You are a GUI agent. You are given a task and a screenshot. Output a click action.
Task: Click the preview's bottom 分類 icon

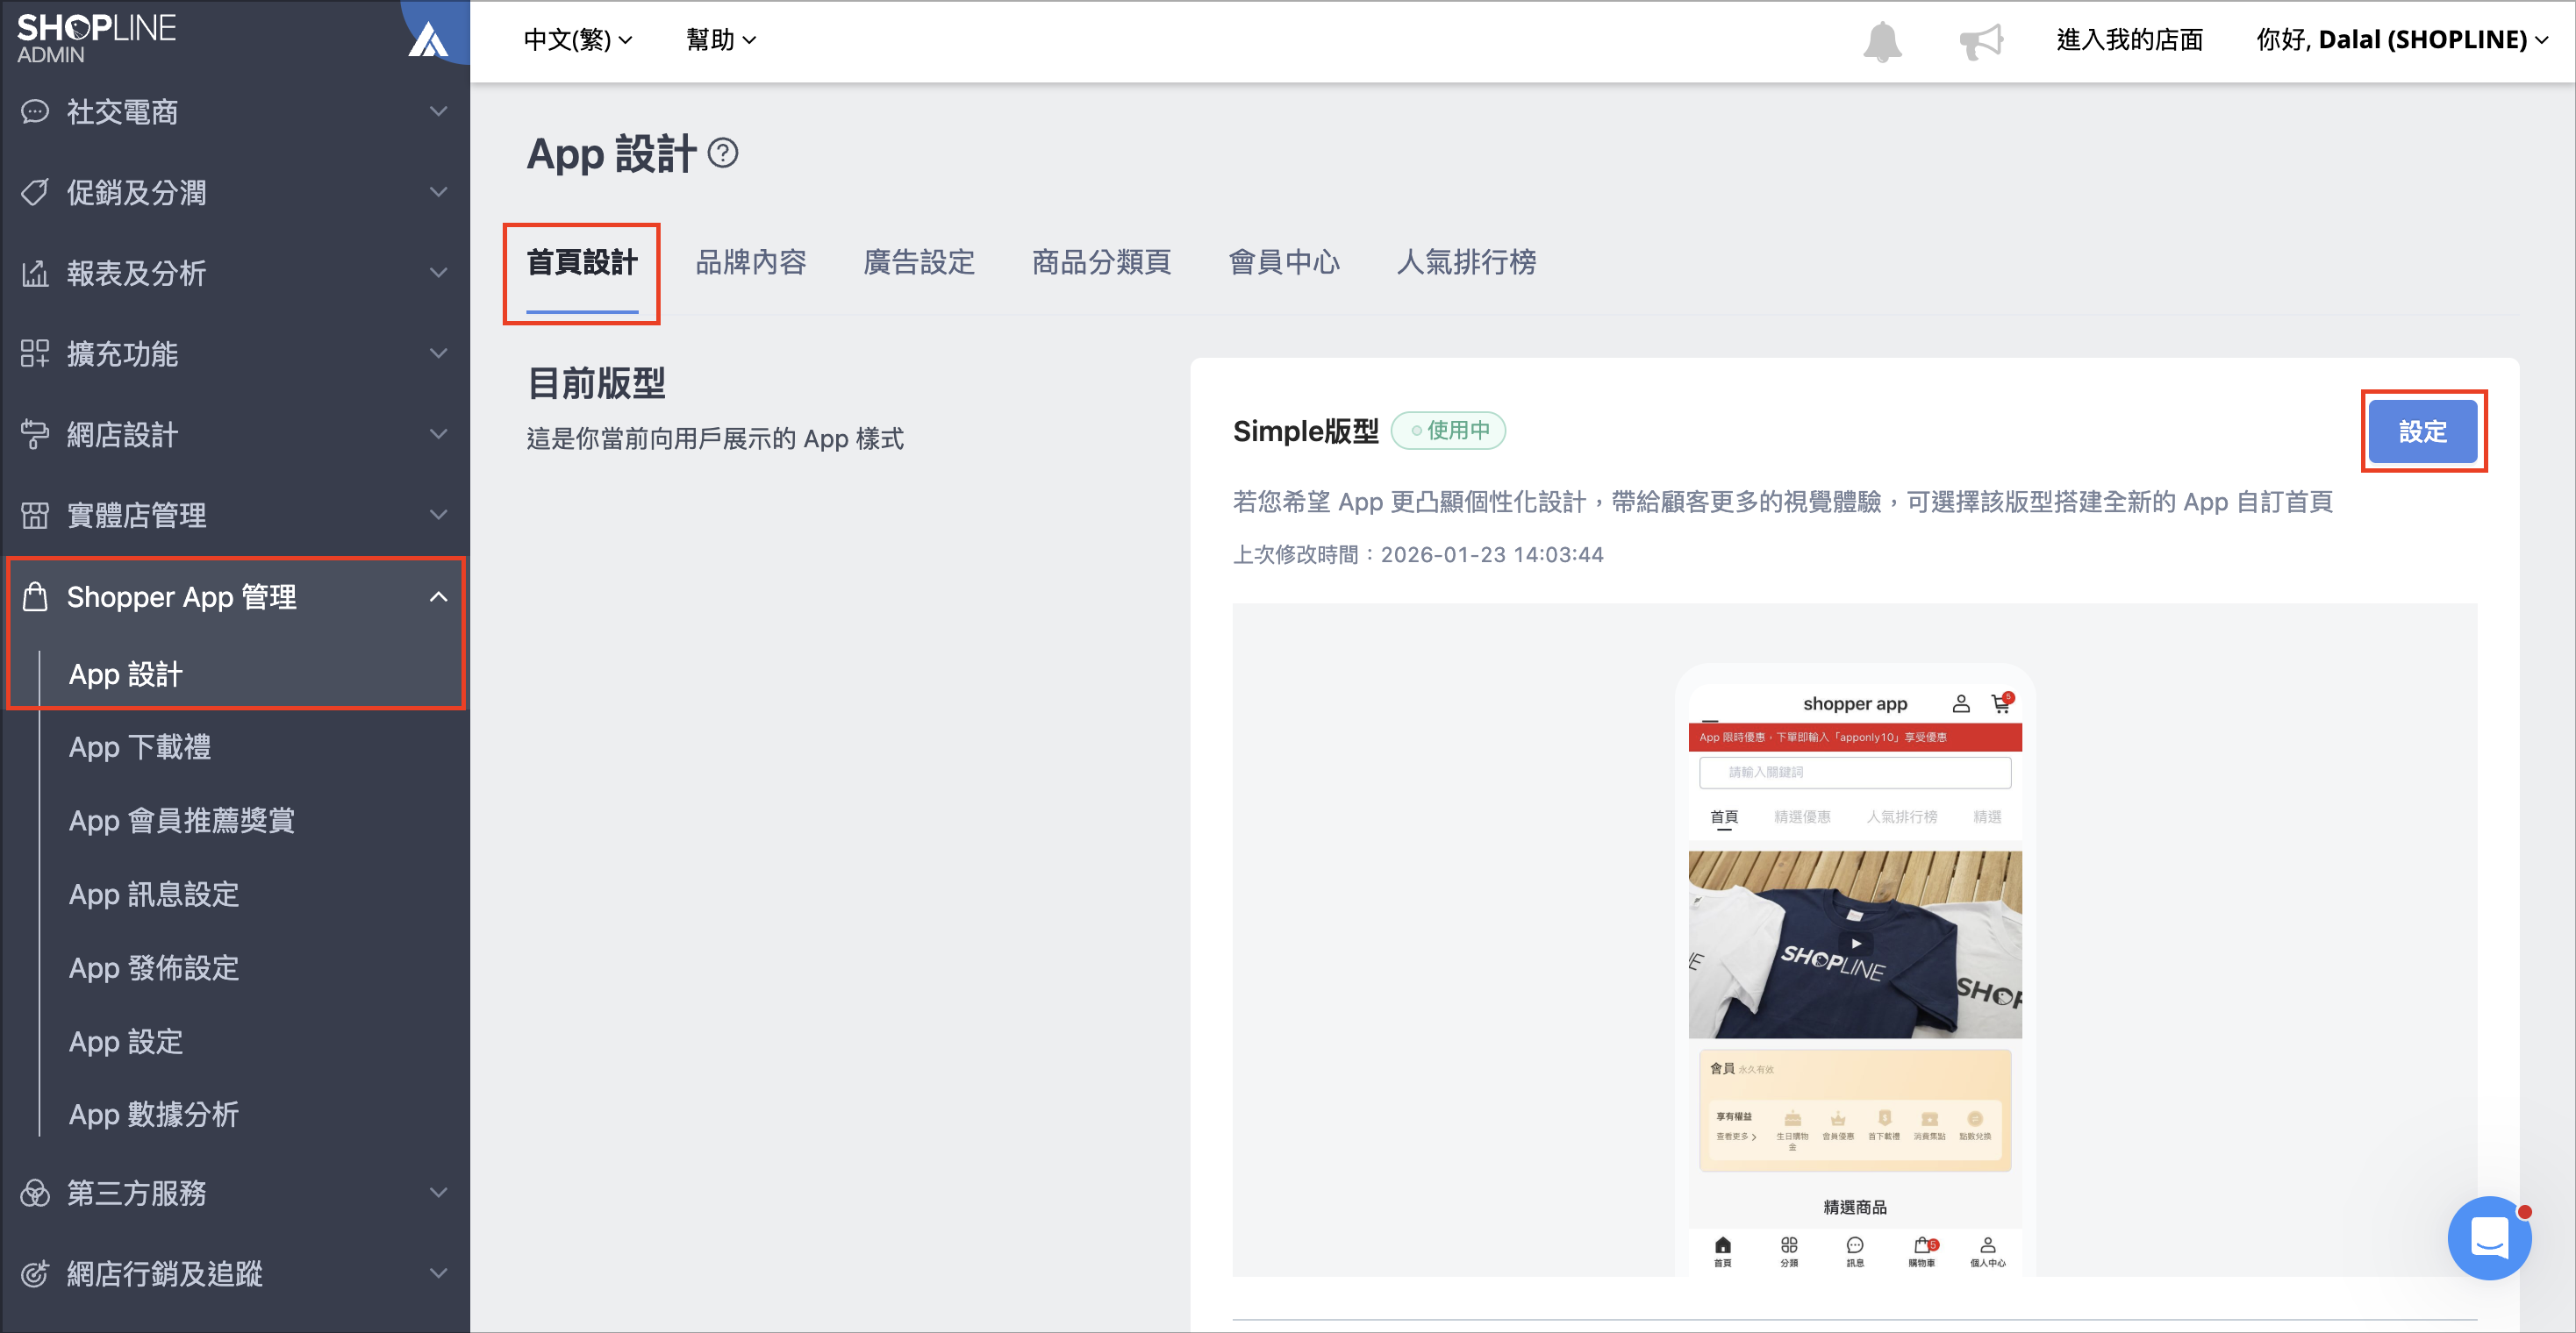point(1789,1251)
